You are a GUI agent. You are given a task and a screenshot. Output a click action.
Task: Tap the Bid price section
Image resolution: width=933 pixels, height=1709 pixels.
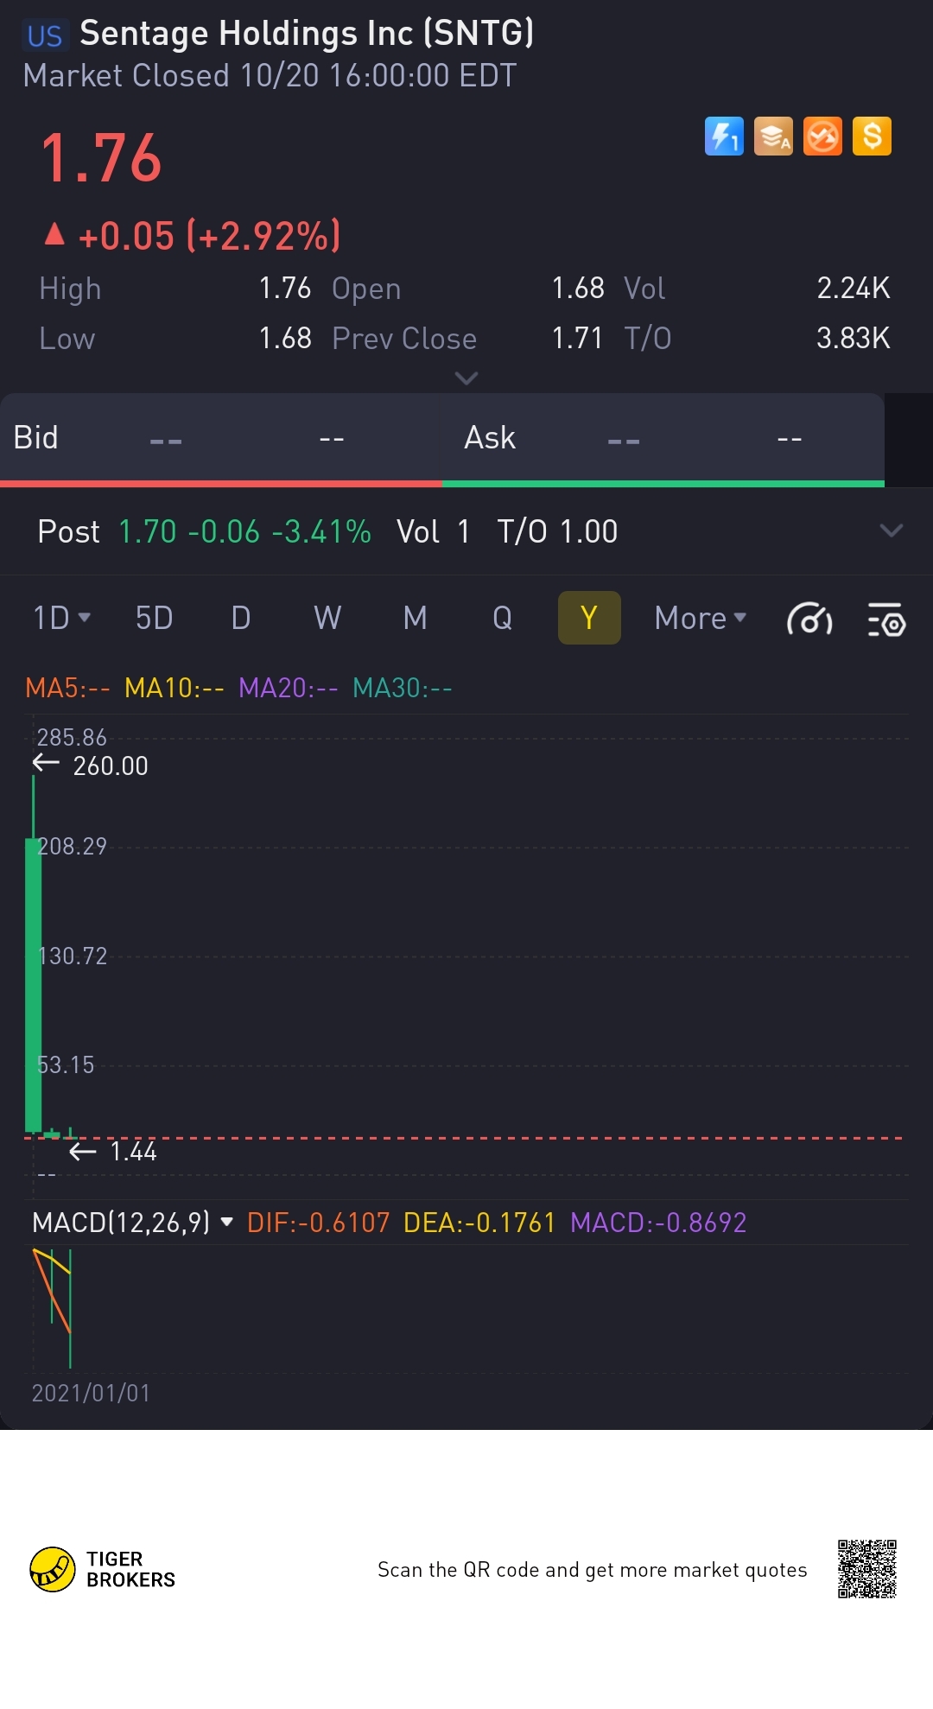(221, 438)
